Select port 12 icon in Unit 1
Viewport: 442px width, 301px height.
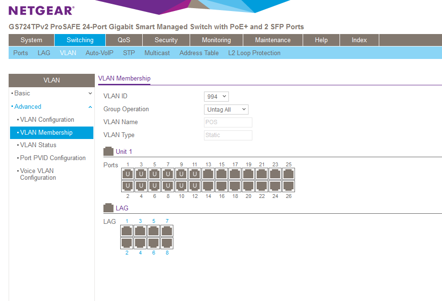point(195,186)
